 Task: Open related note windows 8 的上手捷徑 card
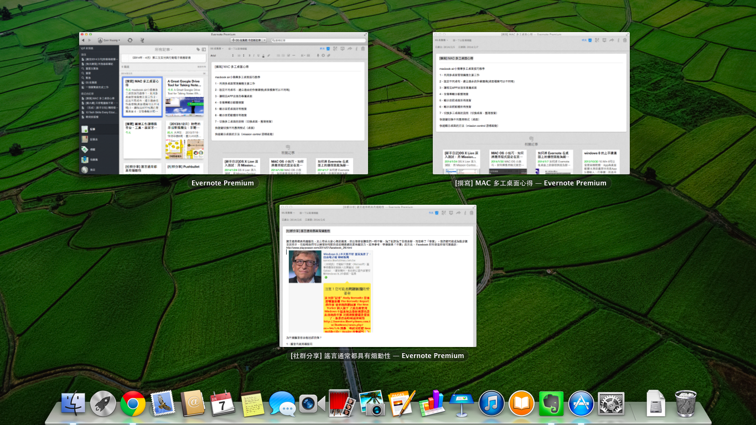600,162
